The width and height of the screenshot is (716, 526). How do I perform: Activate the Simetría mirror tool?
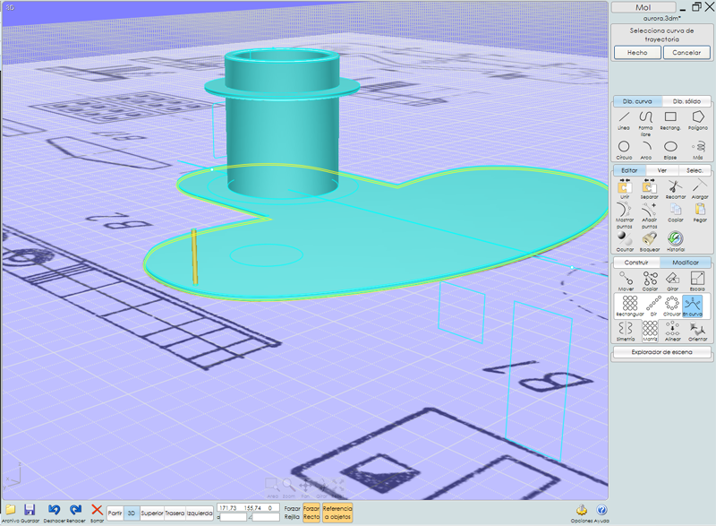tap(626, 331)
